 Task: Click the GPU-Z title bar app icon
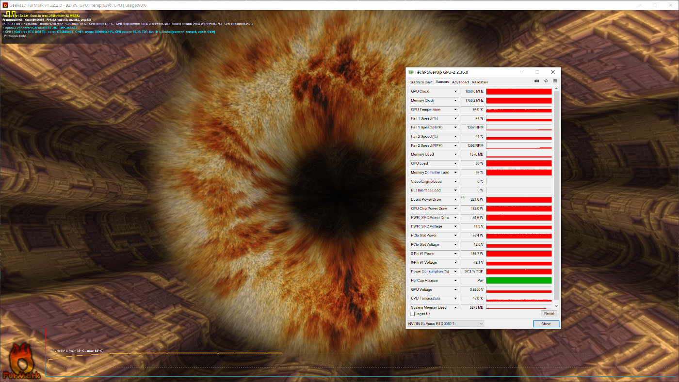[x=411, y=72]
